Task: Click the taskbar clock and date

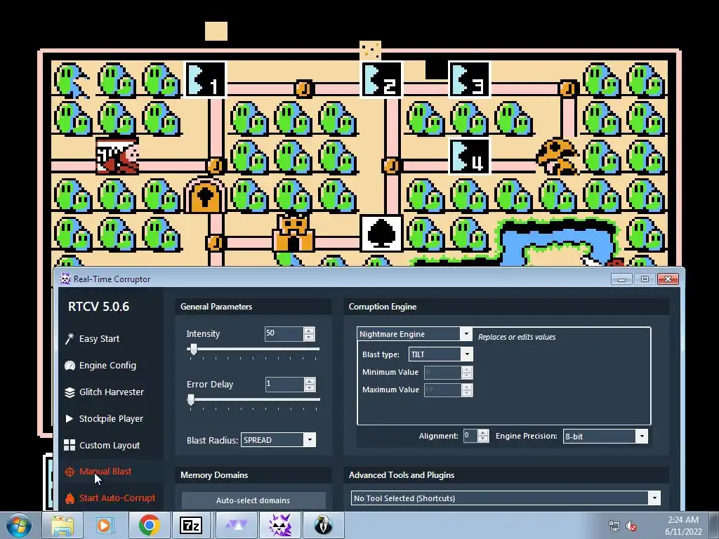Action: pyautogui.click(x=683, y=526)
